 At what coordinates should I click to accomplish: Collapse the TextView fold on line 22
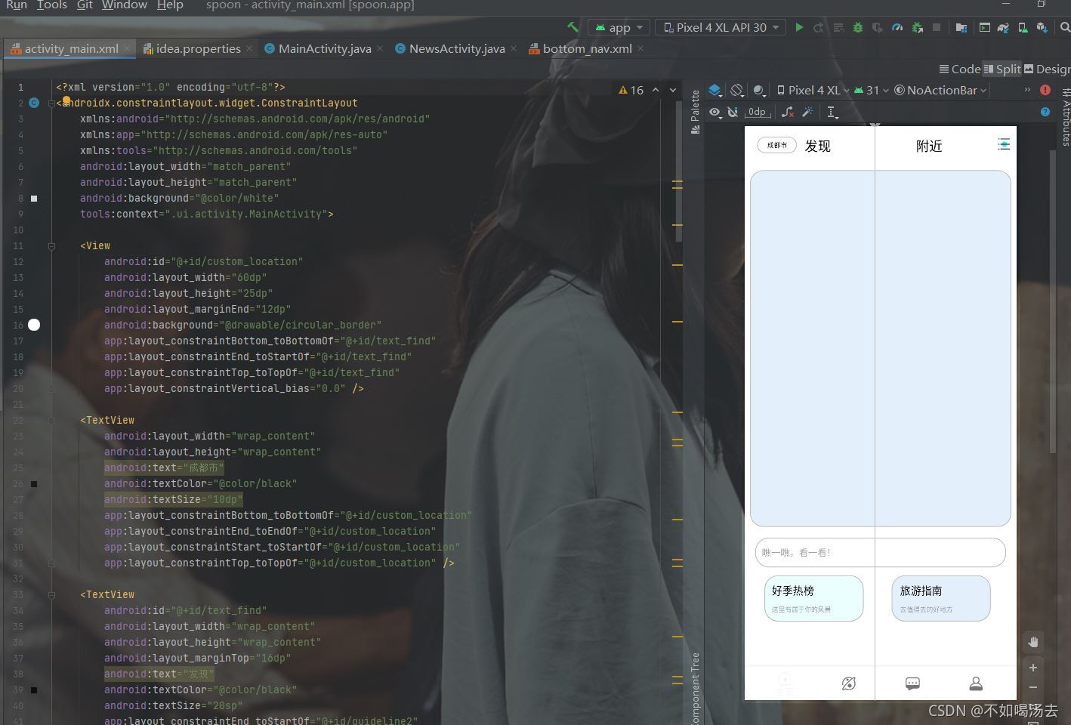click(51, 421)
